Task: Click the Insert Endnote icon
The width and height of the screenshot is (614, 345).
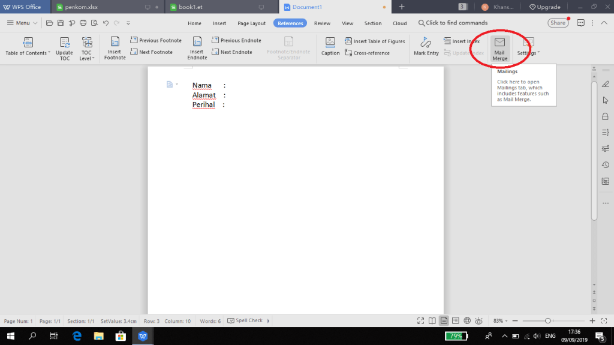Action: click(197, 47)
